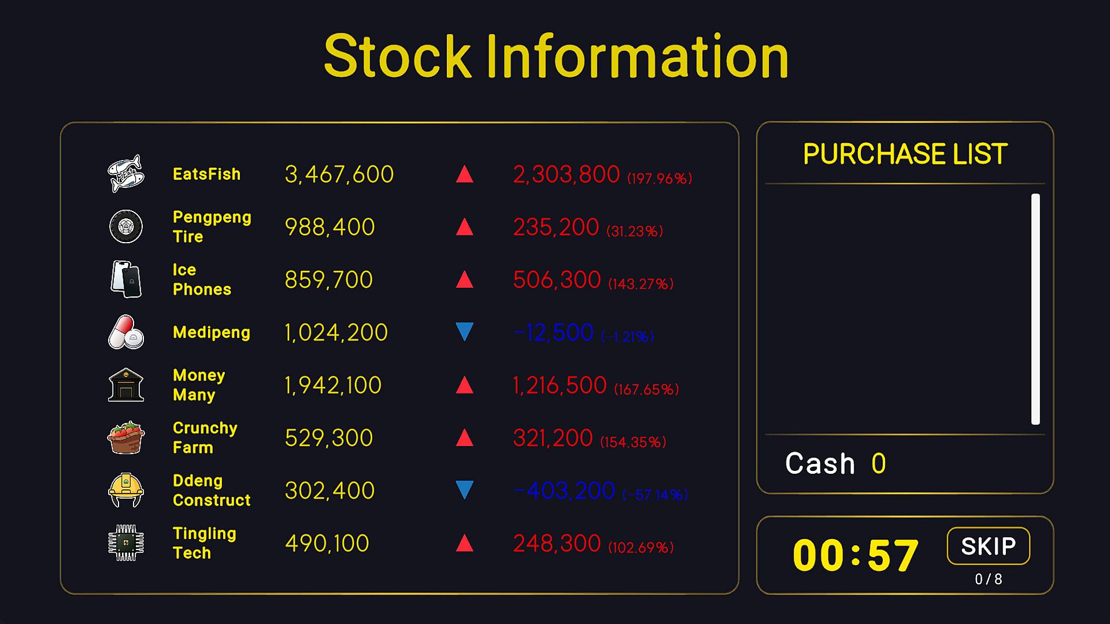Click the Ddeng Construct hard hat icon
1110x624 pixels.
pos(126,491)
